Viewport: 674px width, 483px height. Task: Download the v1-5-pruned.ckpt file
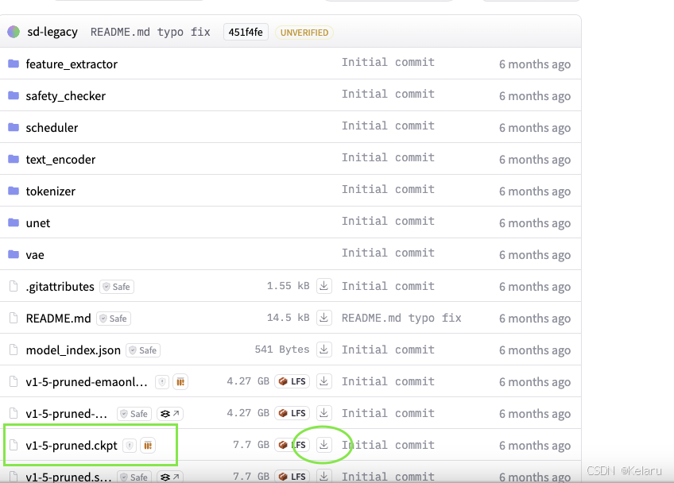pos(324,445)
